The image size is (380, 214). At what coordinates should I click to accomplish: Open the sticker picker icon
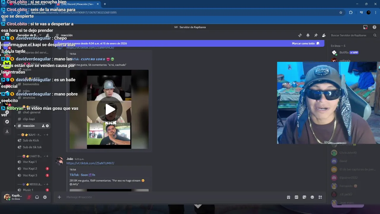[304, 197]
